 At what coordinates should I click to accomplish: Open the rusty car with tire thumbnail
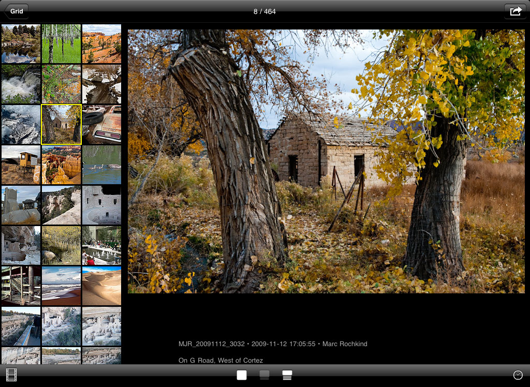[x=101, y=124]
